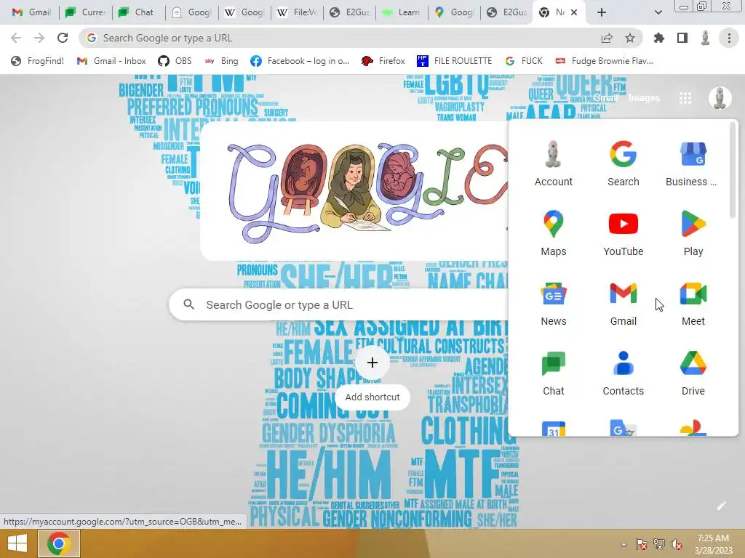Screen dimensions: 745x558
Task: Switch to the File:V Wikipedia tab
Action: [297, 12]
